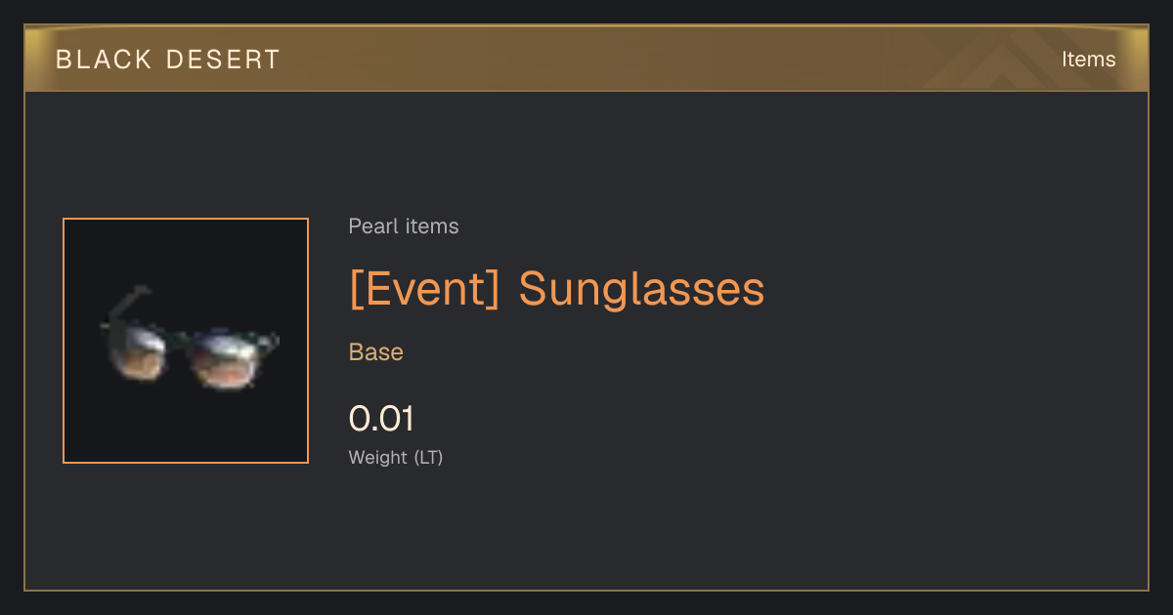Click the golden header banner background
1173x615 pixels.
586,60
